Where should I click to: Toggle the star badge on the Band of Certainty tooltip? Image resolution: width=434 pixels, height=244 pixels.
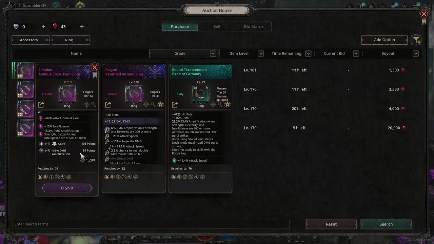[227, 105]
